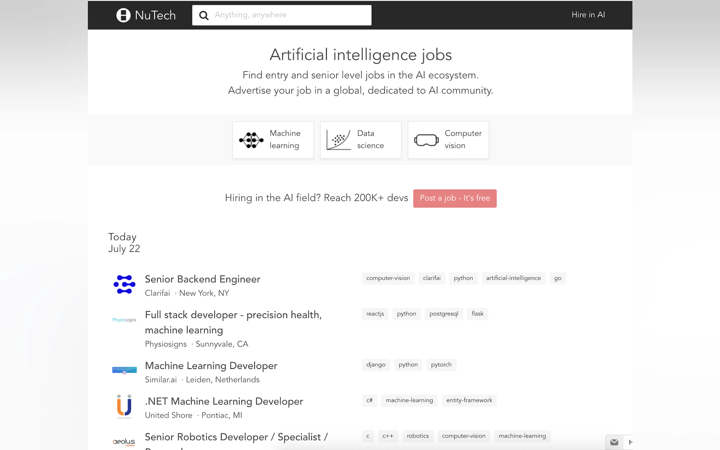Screen dimensions: 720x450
Task: Open .NET Machine Learning Developer listing
Action: click(x=224, y=401)
